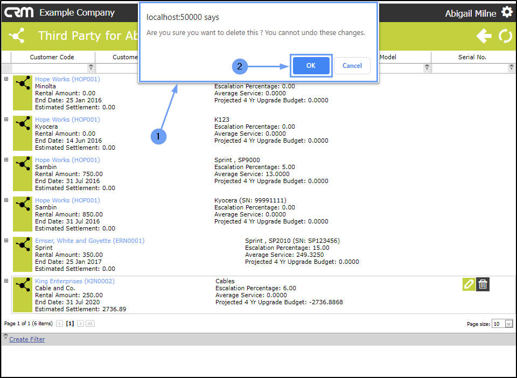Delete the King Enterprises record with trash icon
The height and width of the screenshot is (378, 517).
pos(483,284)
